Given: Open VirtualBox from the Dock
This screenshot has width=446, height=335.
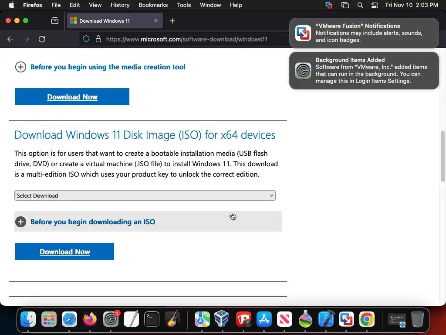Looking at the screenshot, I should (x=223, y=319).
